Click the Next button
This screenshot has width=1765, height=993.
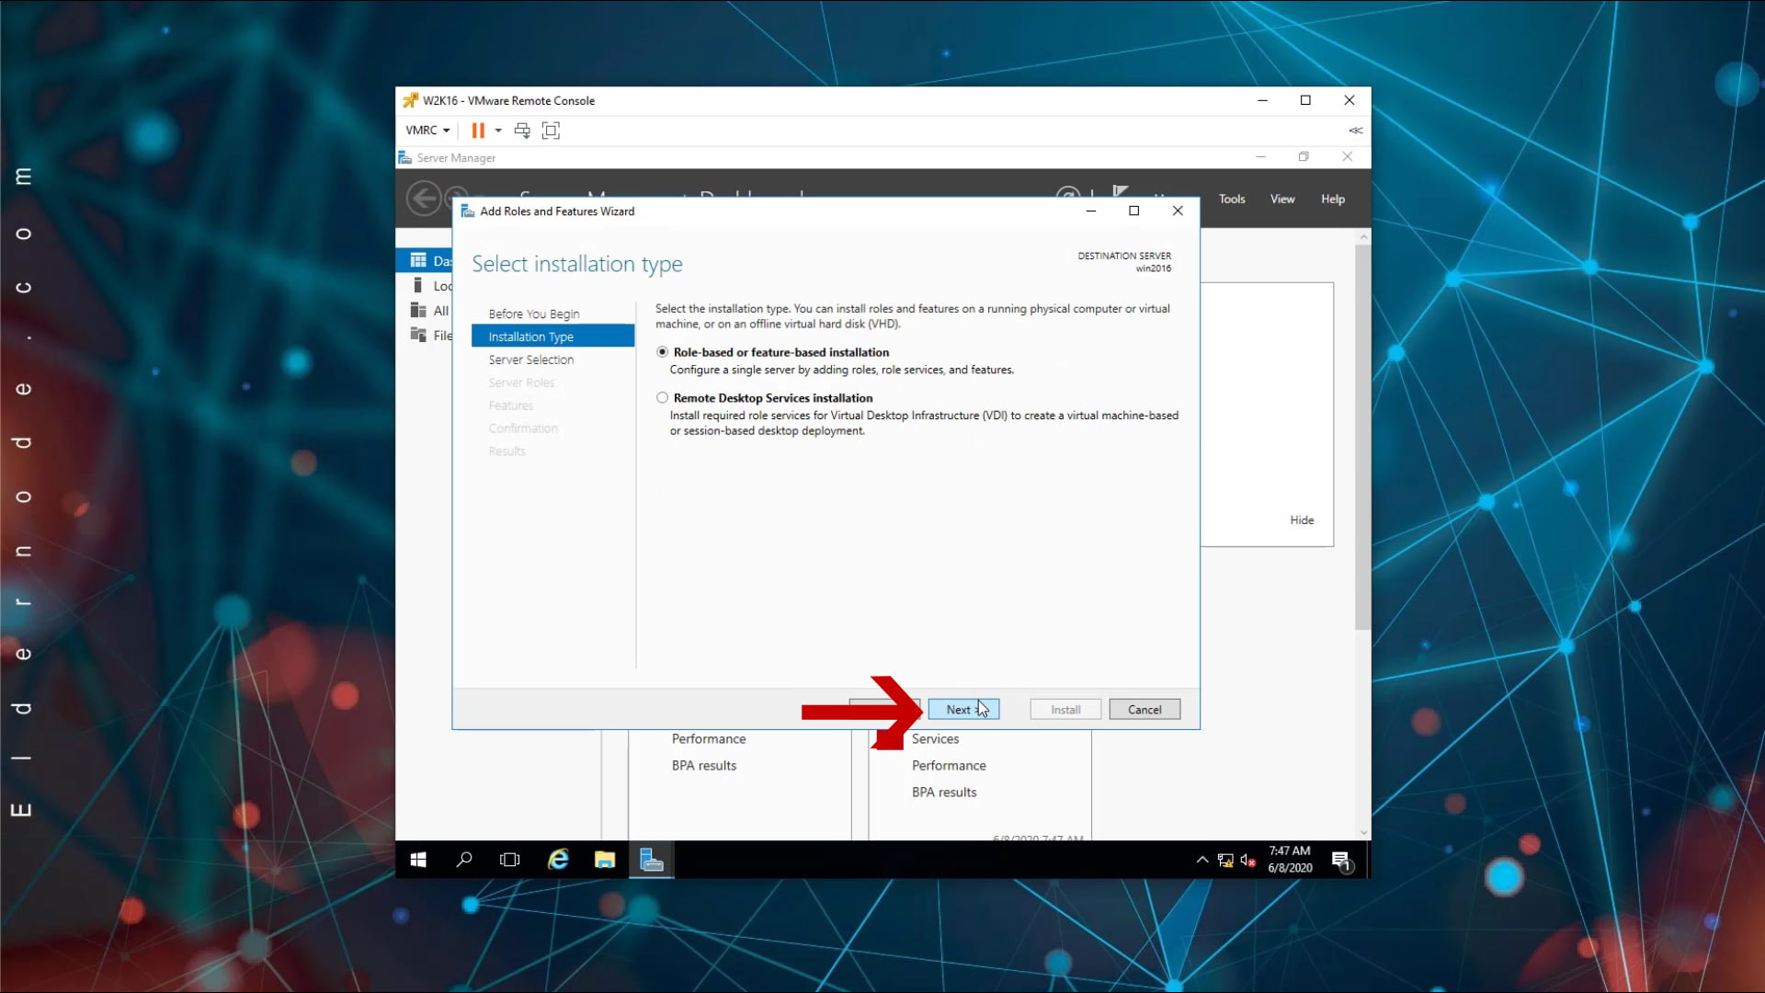pos(962,710)
